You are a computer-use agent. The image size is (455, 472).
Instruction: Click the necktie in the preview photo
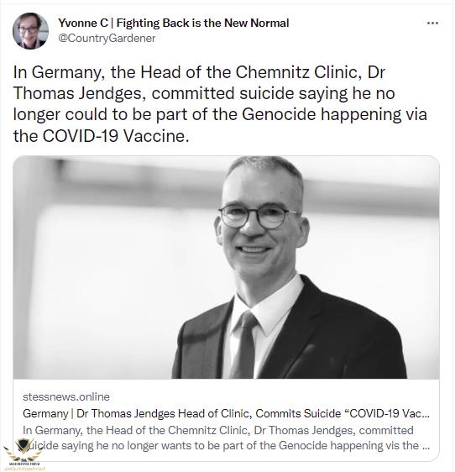pyautogui.click(x=245, y=344)
